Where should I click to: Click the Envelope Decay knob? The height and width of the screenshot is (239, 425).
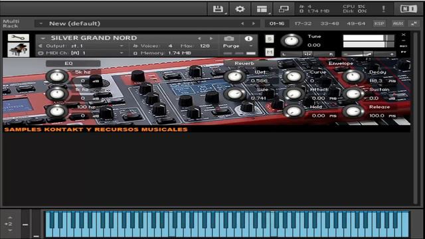pos(353,76)
